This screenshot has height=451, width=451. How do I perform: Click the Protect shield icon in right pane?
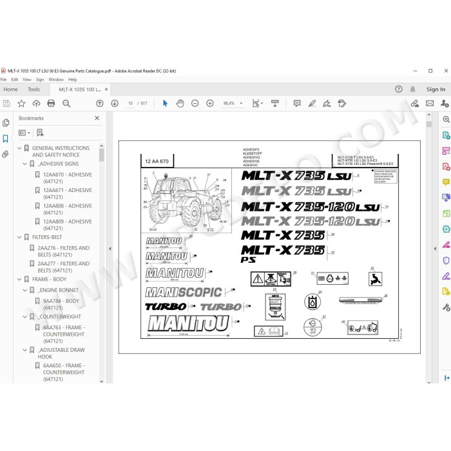point(446,260)
